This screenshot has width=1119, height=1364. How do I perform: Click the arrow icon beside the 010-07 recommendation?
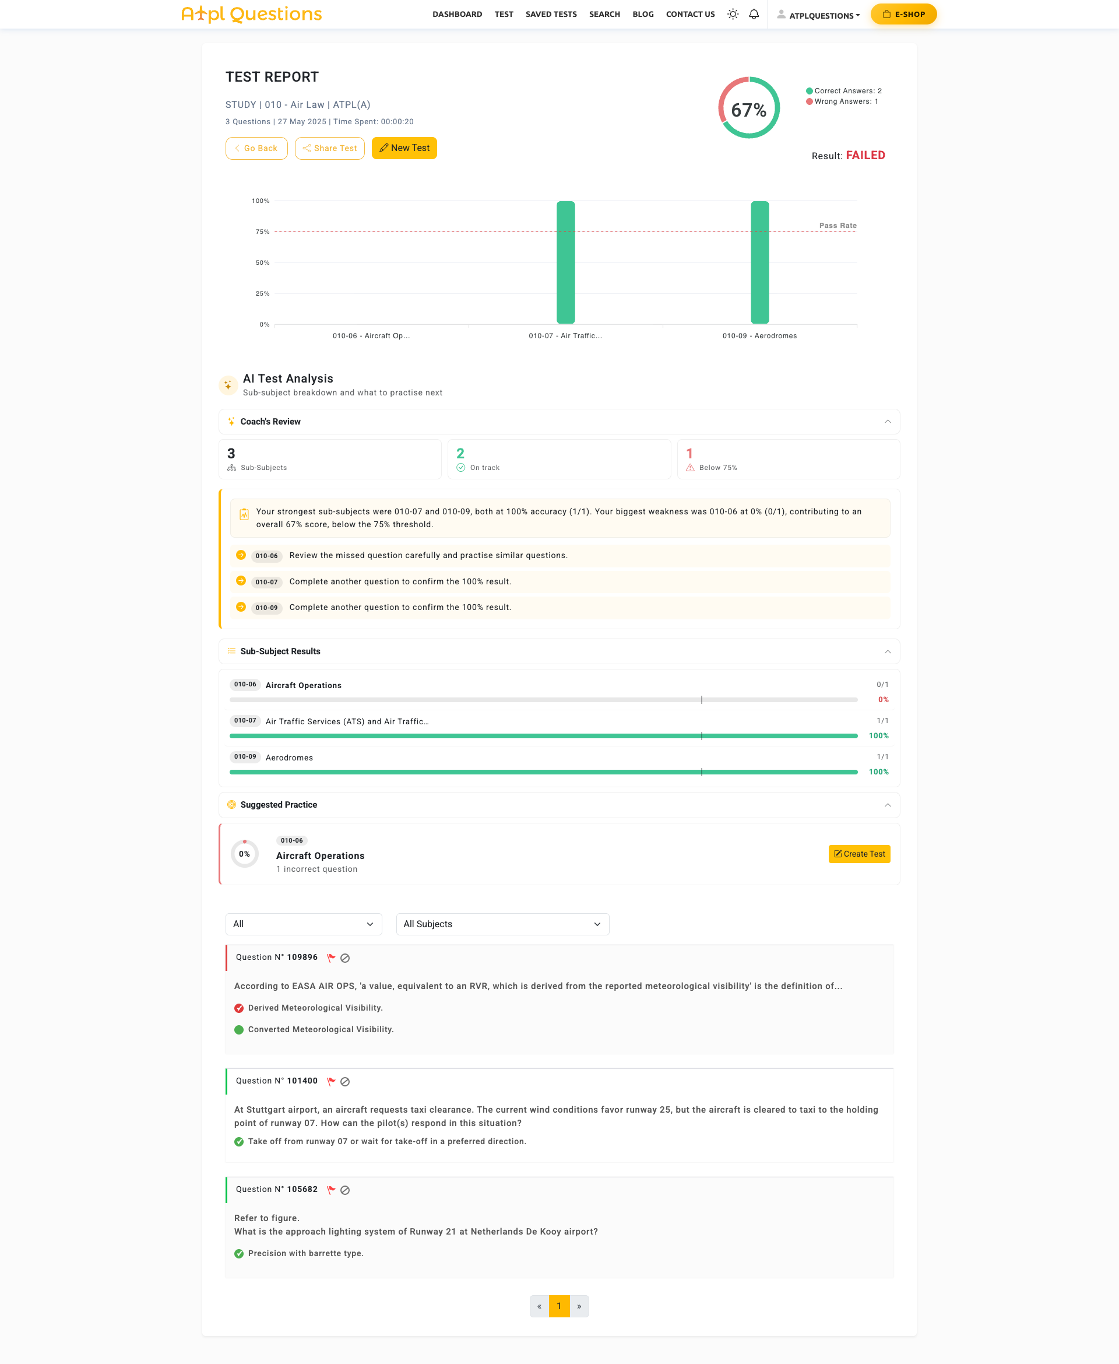click(241, 581)
